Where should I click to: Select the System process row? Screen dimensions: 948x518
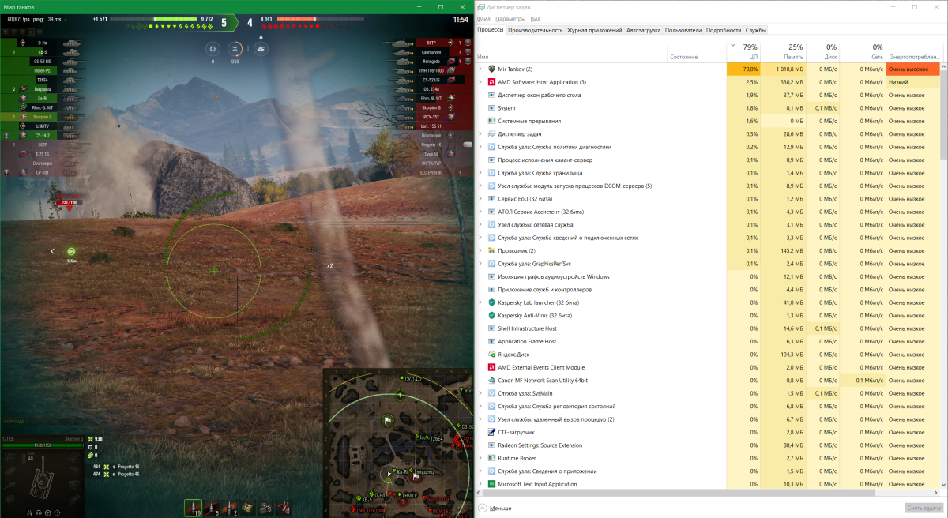tap(708, 108)
